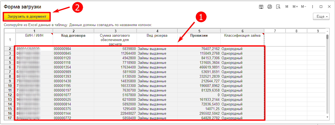The image size is (335, 125).
Task: Click contract code cell 000000814
Action: 73,104
